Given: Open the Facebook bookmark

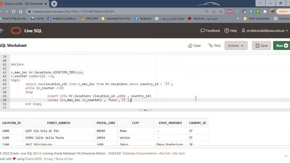Looking at the screenshot, I should (143, 19).
